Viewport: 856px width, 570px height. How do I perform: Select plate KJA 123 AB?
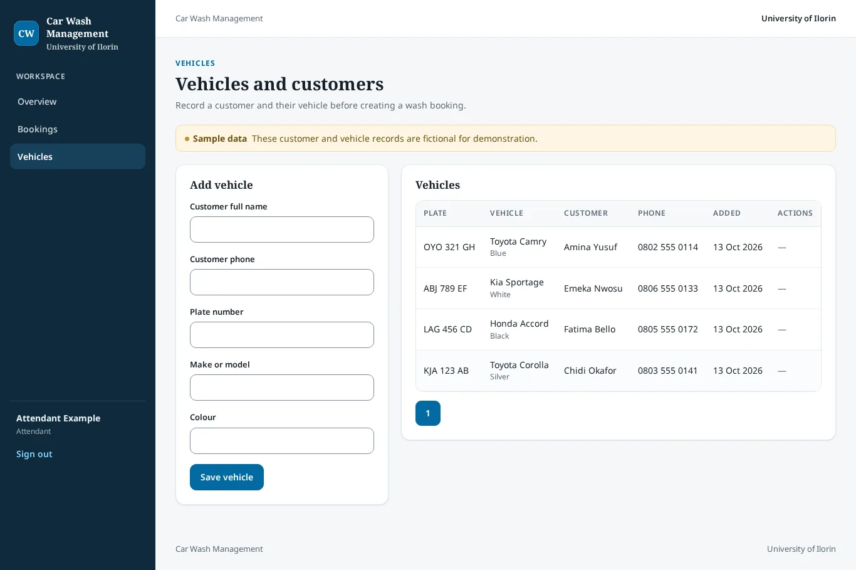446,371
